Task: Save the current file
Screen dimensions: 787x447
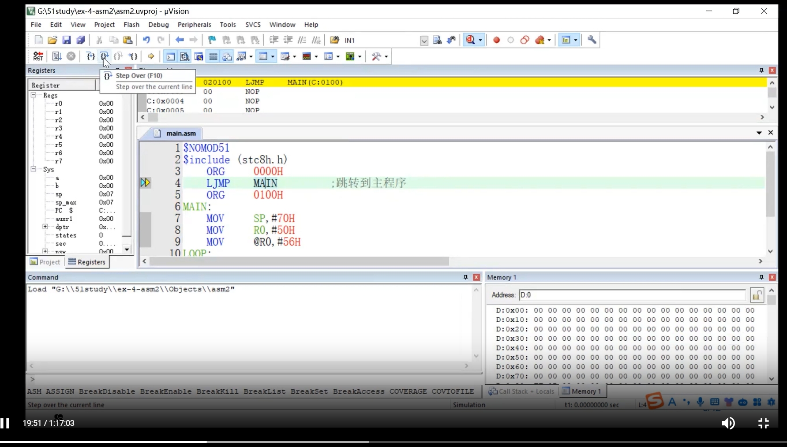Action: tap(67, 40)
